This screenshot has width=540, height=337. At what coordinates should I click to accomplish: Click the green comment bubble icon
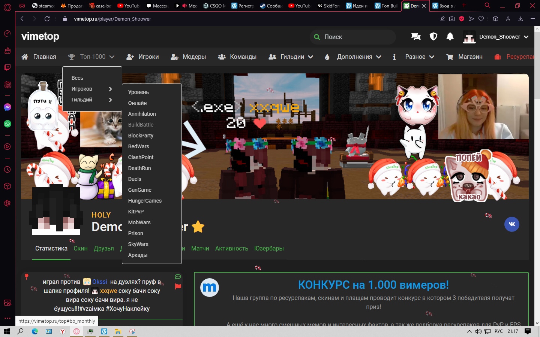pos(178,277)
